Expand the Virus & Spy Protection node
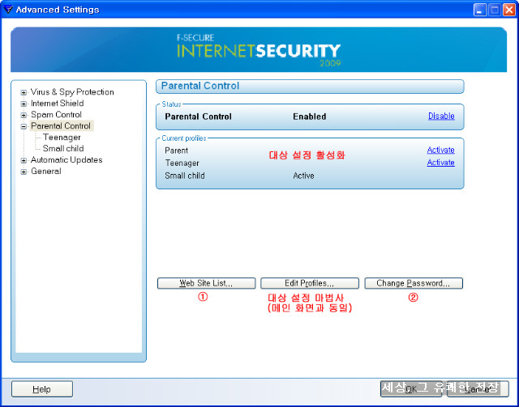519x407 pixels. [x=24, y=92]
